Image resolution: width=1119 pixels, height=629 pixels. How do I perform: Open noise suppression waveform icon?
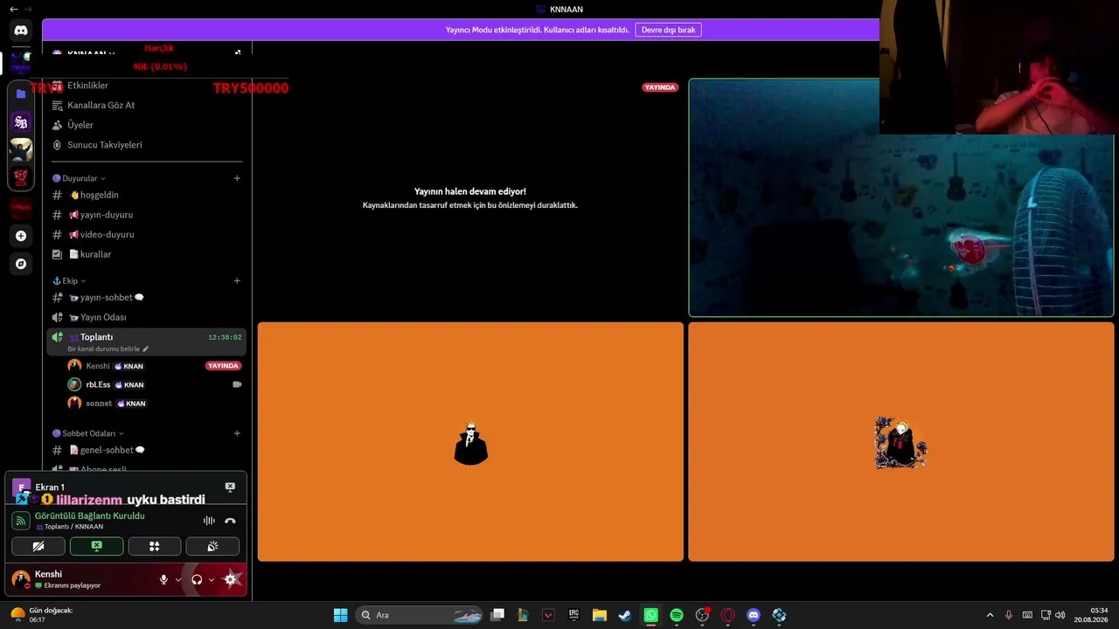pos(209,521)
